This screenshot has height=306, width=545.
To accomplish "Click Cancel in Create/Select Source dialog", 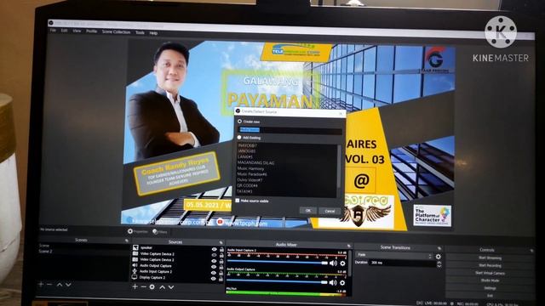I will tap(330, 211).
